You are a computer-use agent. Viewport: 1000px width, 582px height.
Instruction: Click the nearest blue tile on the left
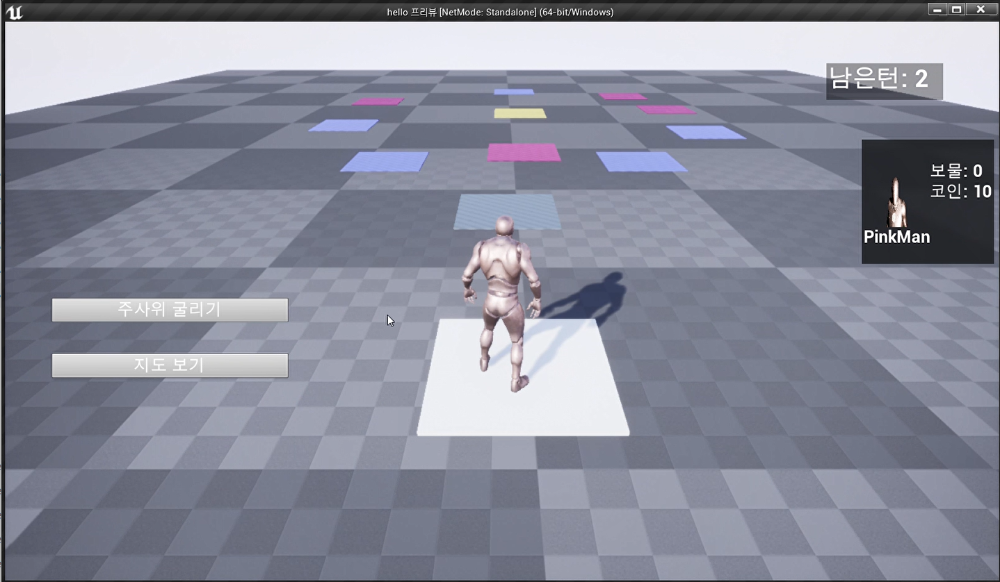tap(385, 161)
